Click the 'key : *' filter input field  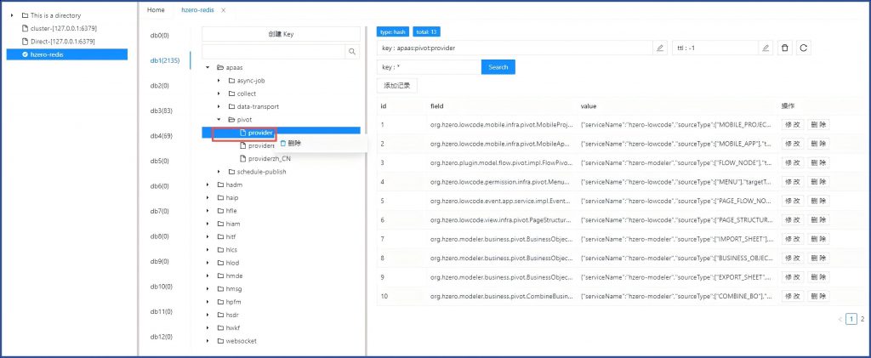428,66
